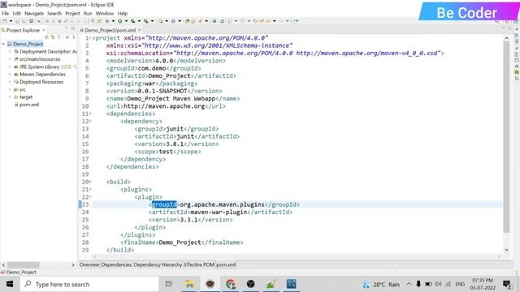
Task: Expand the Deployment Descriptor node
Action: point(10,52)
